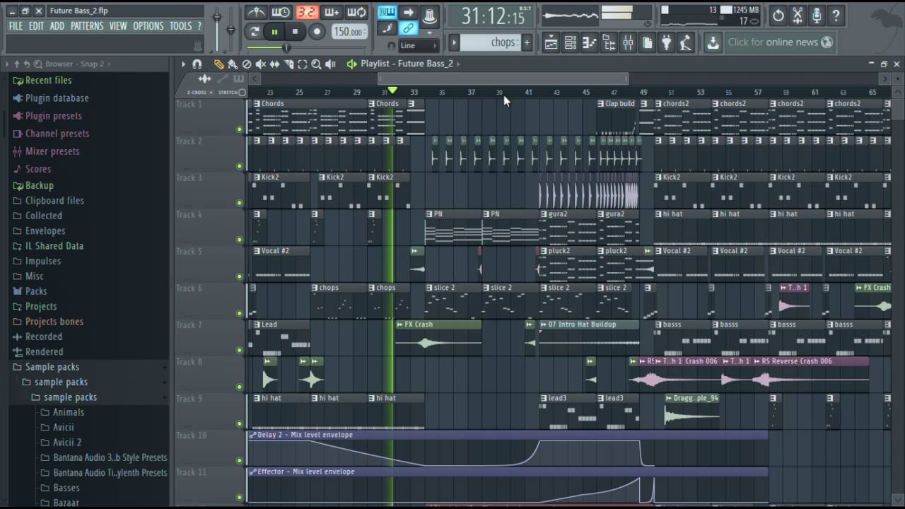Open the Plugin picker
The width and height of the screenshot is (905, 509).
click(666, 42)
